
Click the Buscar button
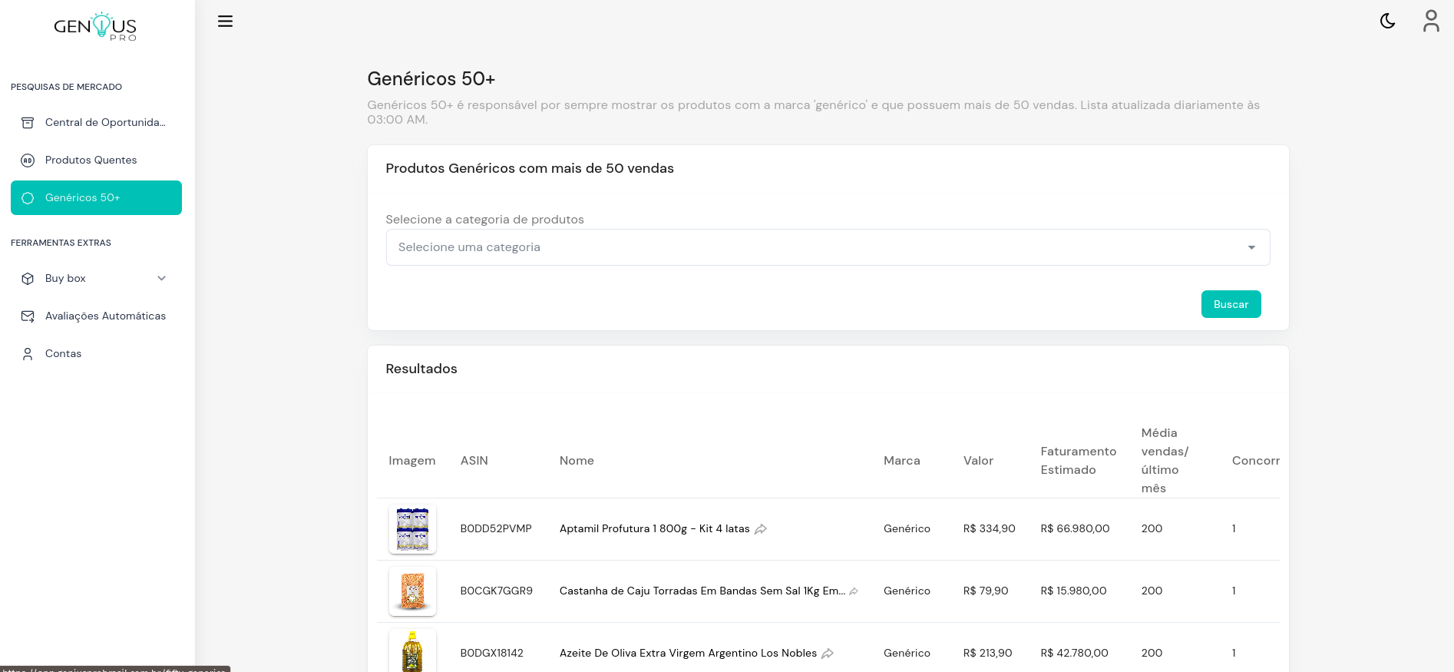pyautogui.click(x=1231, y=304)
